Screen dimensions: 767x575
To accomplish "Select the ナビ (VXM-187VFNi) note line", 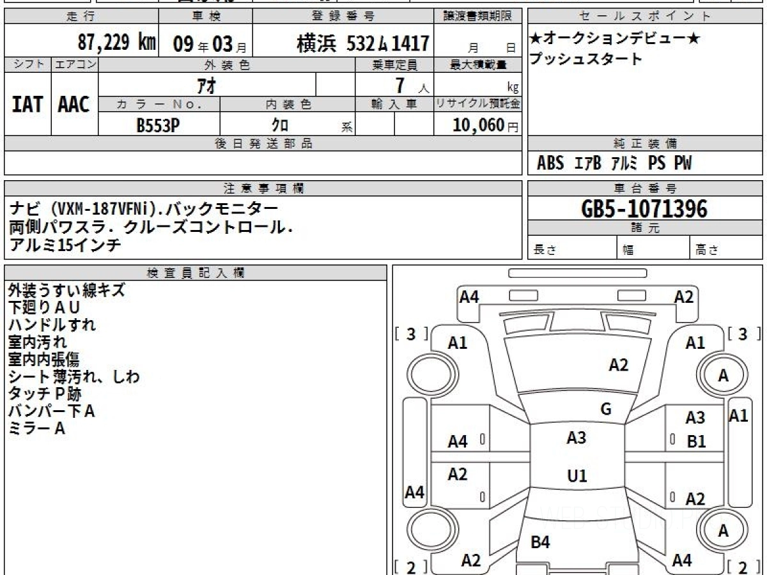I will tap(143, 208).
